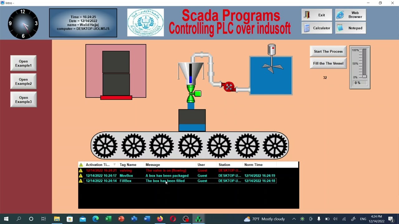This screenshot has width=399, height=224.
Task: Click the value 32 readout
Action: coord(325,77)
